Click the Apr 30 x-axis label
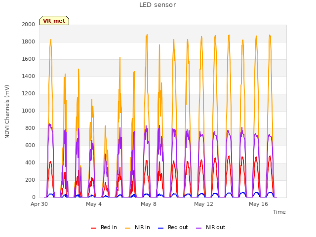Image resolution: width=316 pixels, height=237 pixels. coord(39,204)
